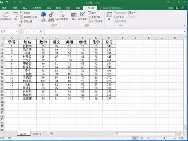Click the 宏 (Macros) icon
Image resolution: width=188 pixels, height=141 pixels.
click(x=15, y=15)
